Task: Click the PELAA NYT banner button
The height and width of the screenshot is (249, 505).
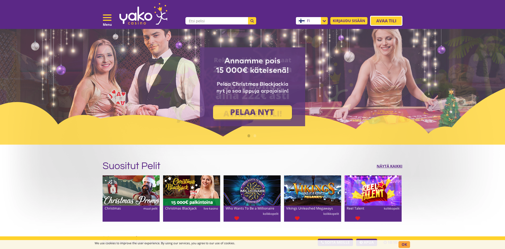Action: pos(252,112)
